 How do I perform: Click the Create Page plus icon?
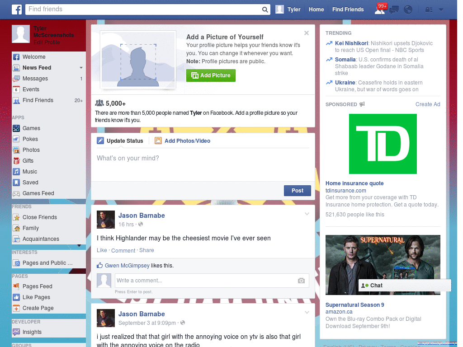pos(16,308)
